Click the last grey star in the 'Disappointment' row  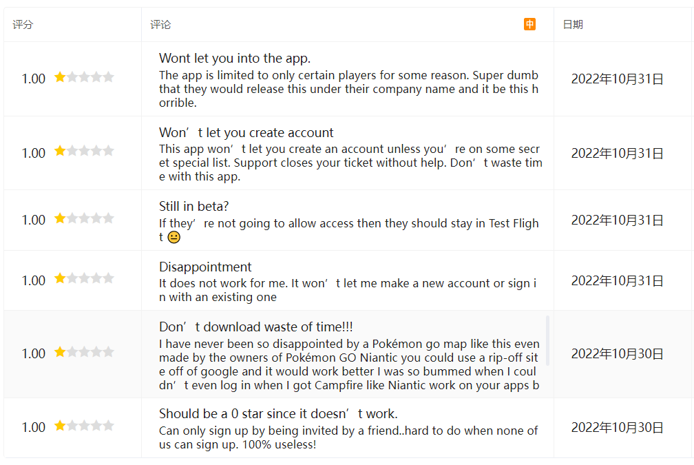click(x=107, y=278)
